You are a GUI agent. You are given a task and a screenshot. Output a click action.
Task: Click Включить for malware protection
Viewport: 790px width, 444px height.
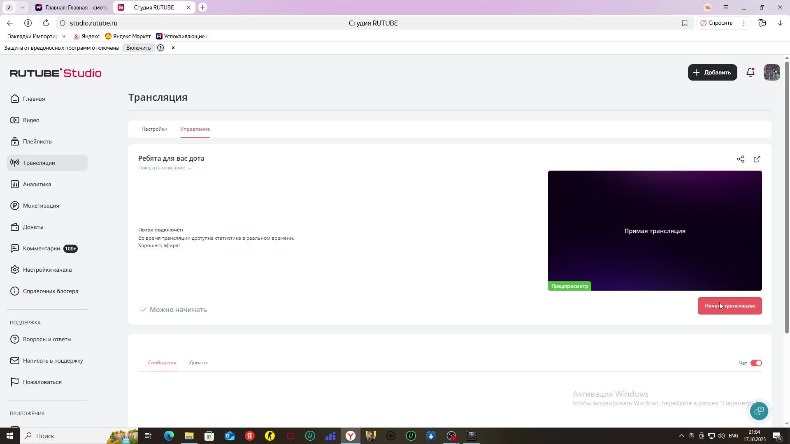138,48
